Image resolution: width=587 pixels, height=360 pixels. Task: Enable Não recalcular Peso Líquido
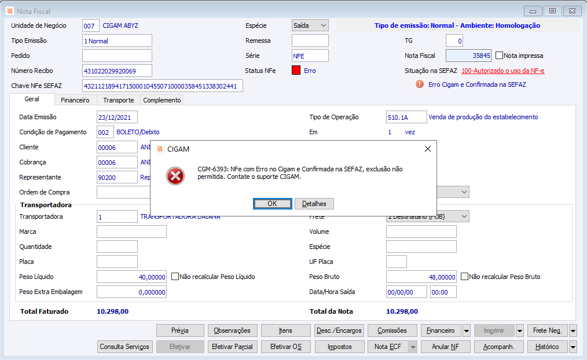pos(175,277)
